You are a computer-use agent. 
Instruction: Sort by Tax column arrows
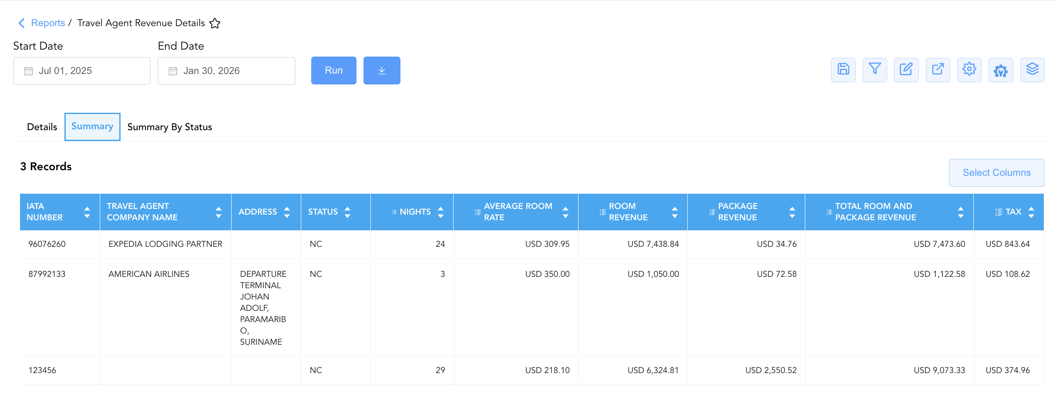tap(1031, 212)
